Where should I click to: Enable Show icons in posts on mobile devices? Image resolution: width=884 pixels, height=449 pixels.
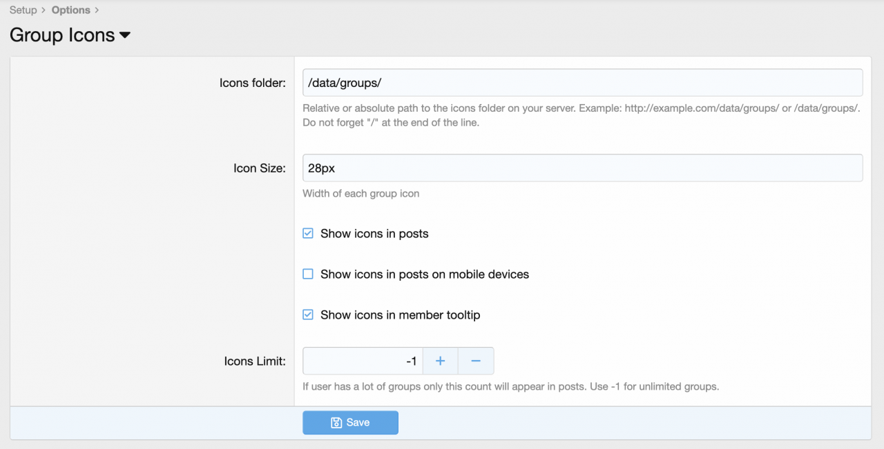pyautogui.click(x=308, y=275)
